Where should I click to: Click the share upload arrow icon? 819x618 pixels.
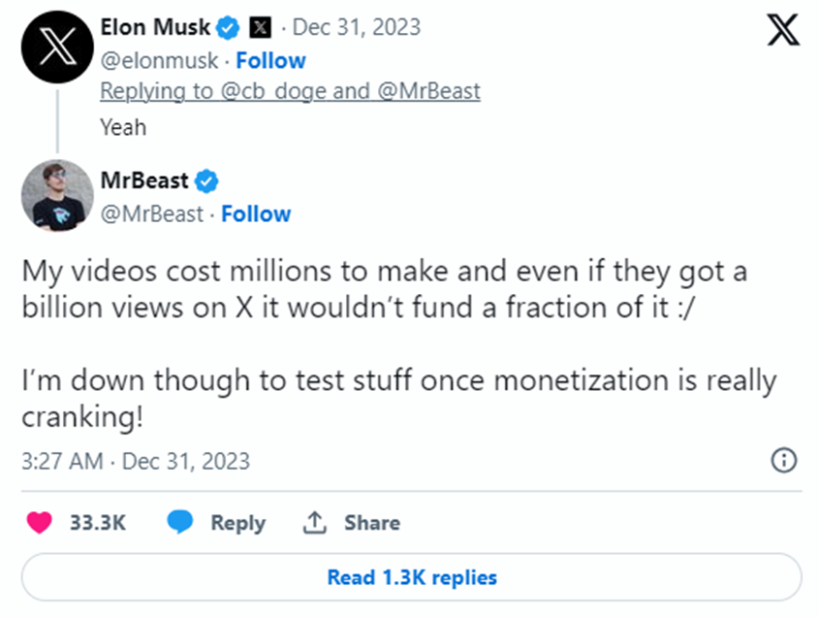pyautogui.click(x=314, y=523)
